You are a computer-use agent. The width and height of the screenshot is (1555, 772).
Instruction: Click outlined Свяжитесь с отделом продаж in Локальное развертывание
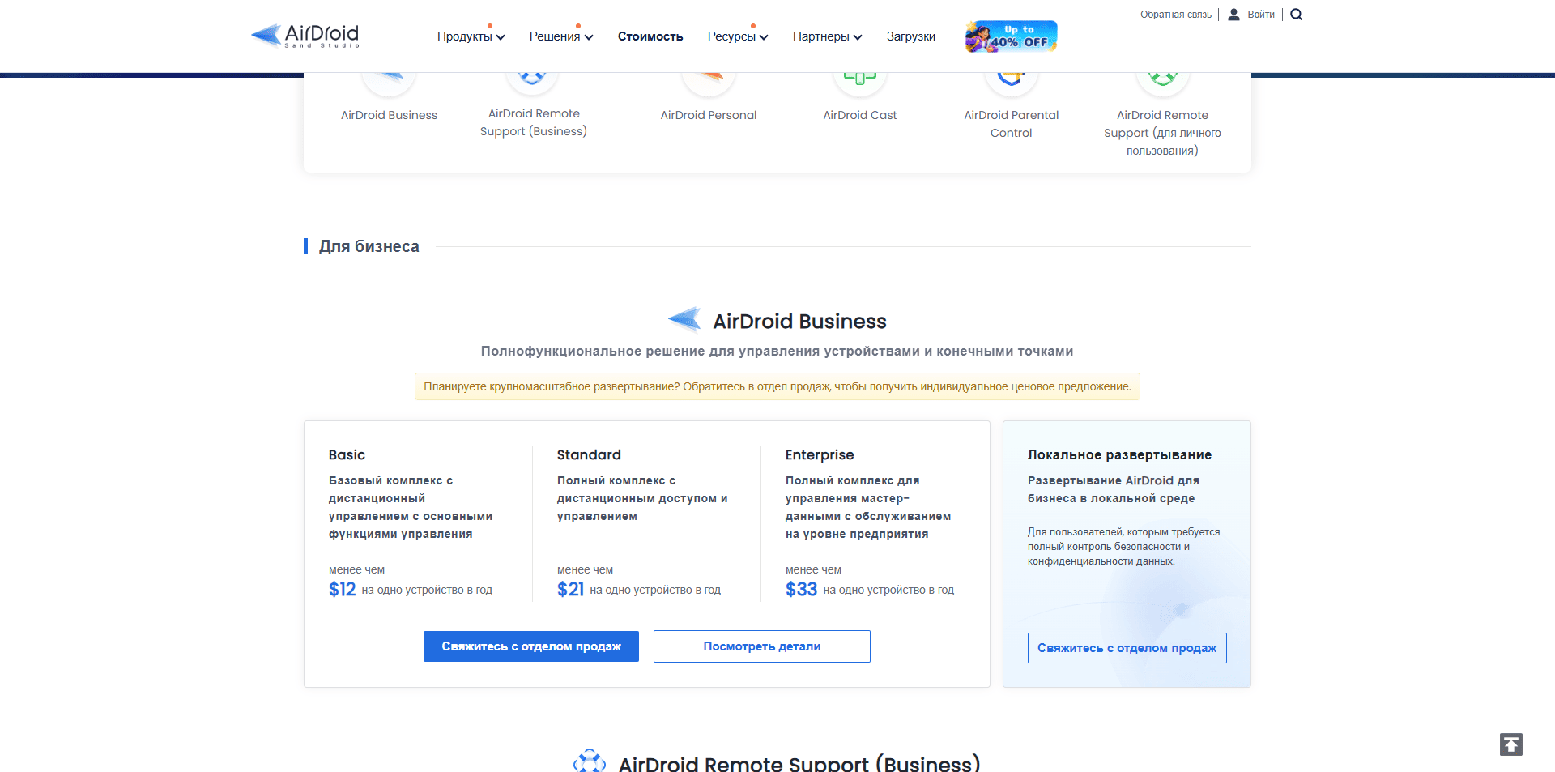pos(1127,648)
